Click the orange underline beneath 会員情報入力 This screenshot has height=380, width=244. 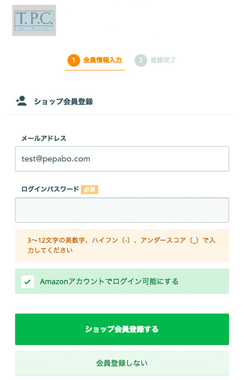(95, 70)
